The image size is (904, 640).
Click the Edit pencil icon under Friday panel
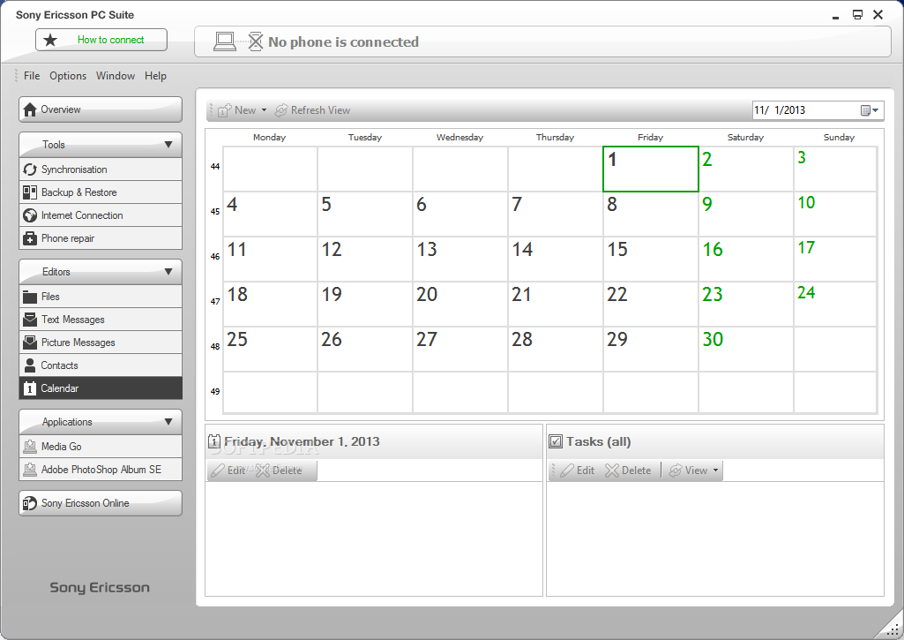click(217, 471)
